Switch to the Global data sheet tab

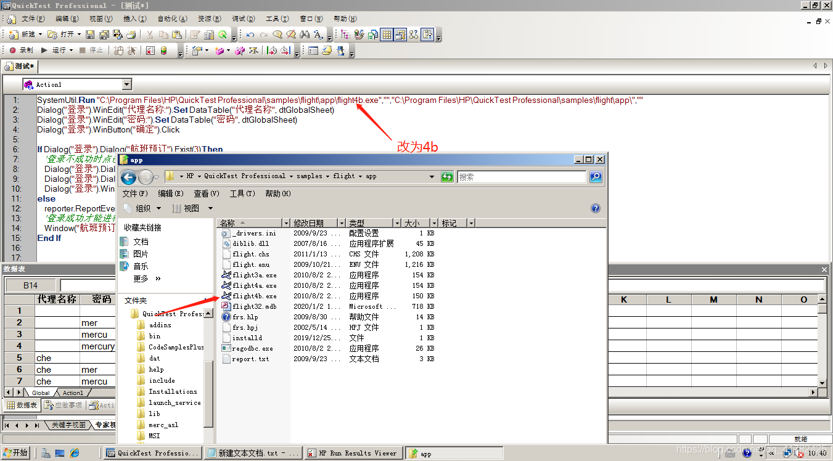pyautogui.click(x=41, y=393)
